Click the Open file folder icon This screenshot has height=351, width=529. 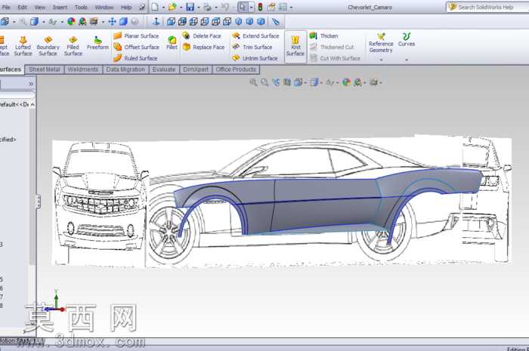172,7
